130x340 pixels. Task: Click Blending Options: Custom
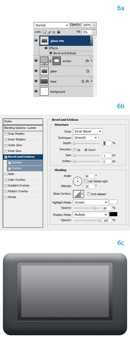tap(23, 128)
